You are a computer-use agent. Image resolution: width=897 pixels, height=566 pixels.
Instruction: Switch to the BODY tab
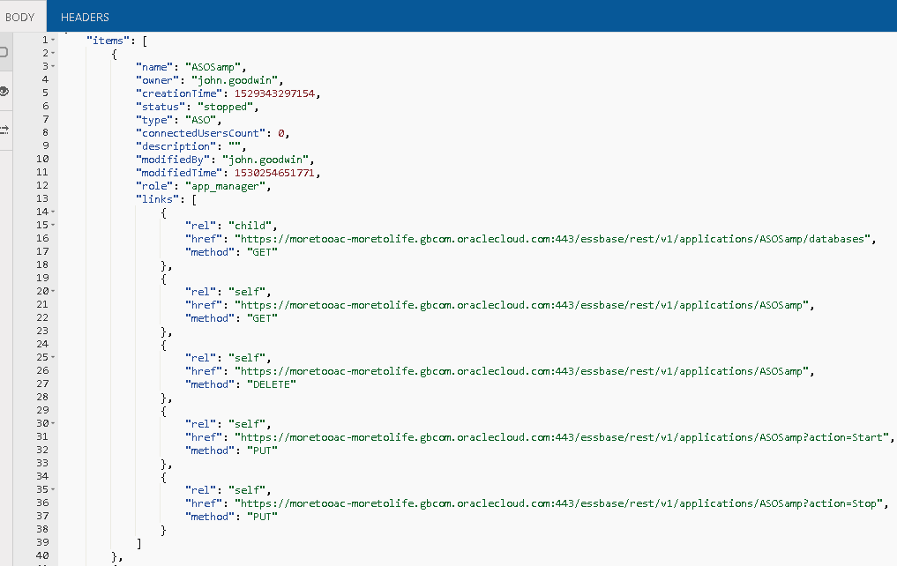[20, 17]
